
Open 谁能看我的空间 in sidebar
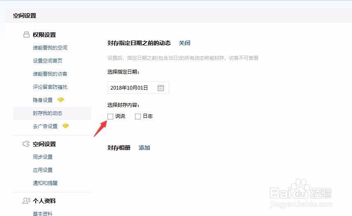[50, 48]
